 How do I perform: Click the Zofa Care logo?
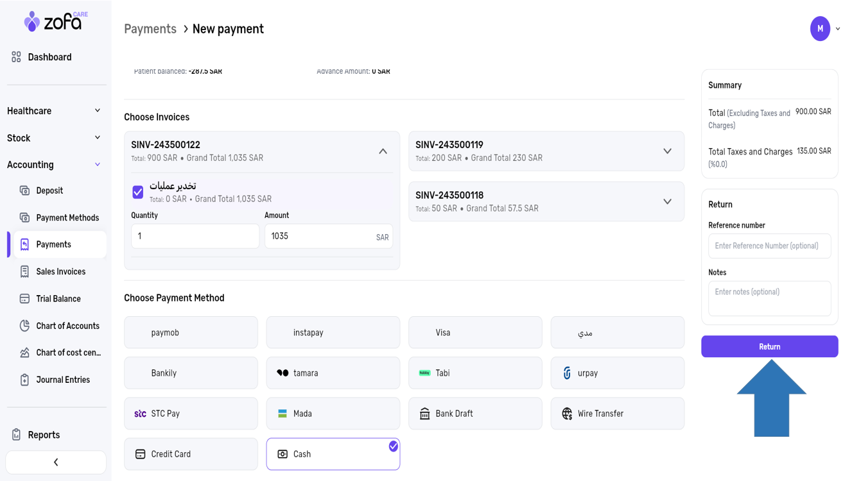(x=55, y=22)
